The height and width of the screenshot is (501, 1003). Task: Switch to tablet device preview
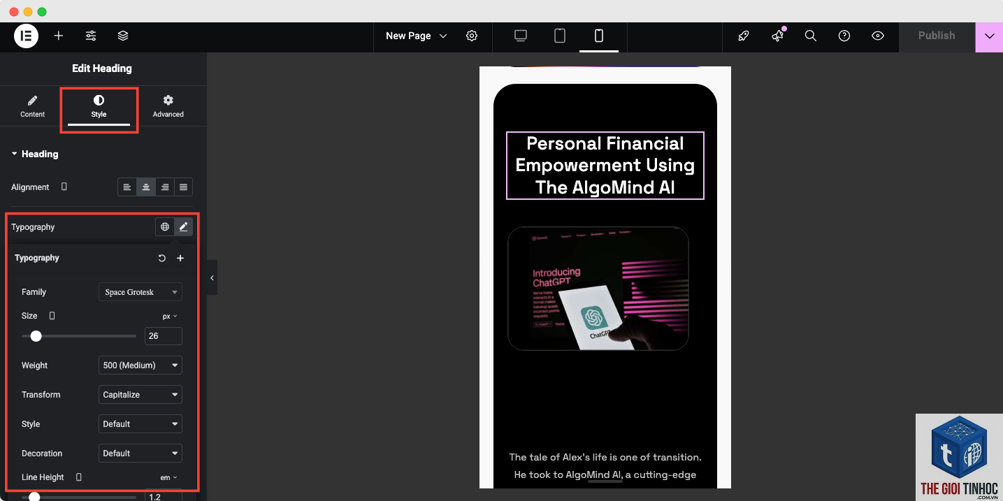[560, 36]
